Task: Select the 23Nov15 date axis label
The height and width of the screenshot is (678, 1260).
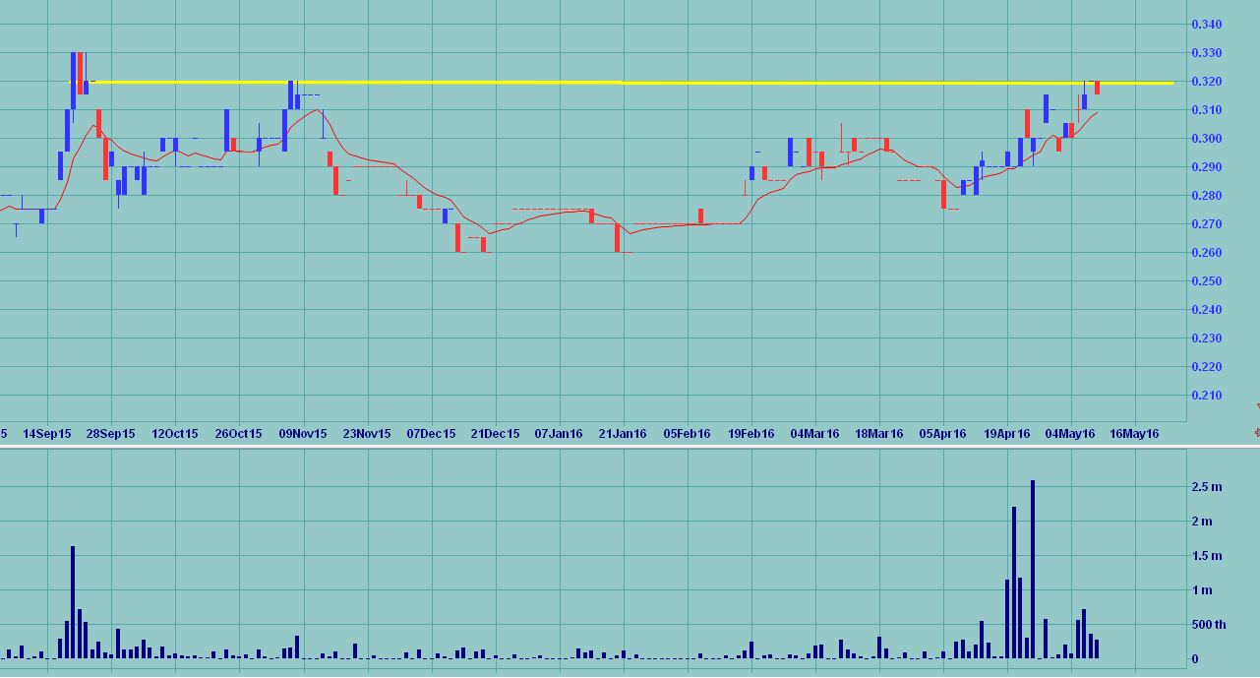Action: pyautogui.click(x=367, y=434)
